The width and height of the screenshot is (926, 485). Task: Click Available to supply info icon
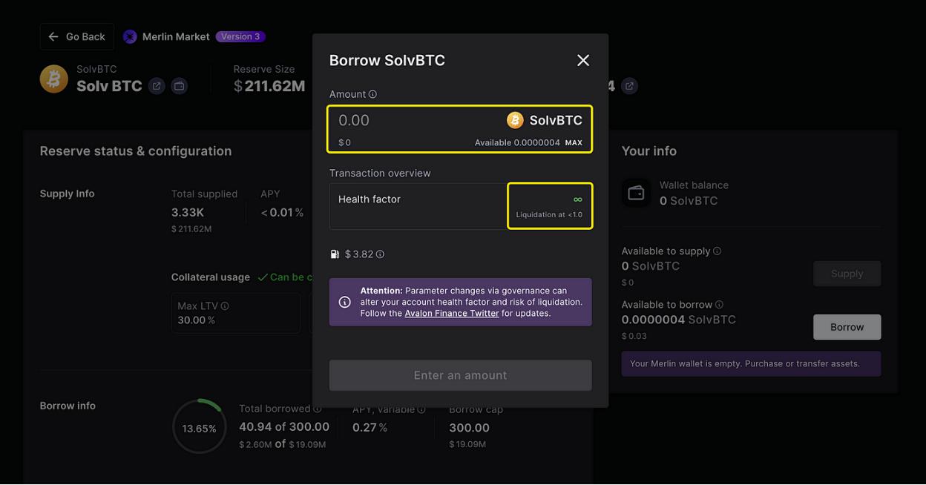[x=717, y=251]
